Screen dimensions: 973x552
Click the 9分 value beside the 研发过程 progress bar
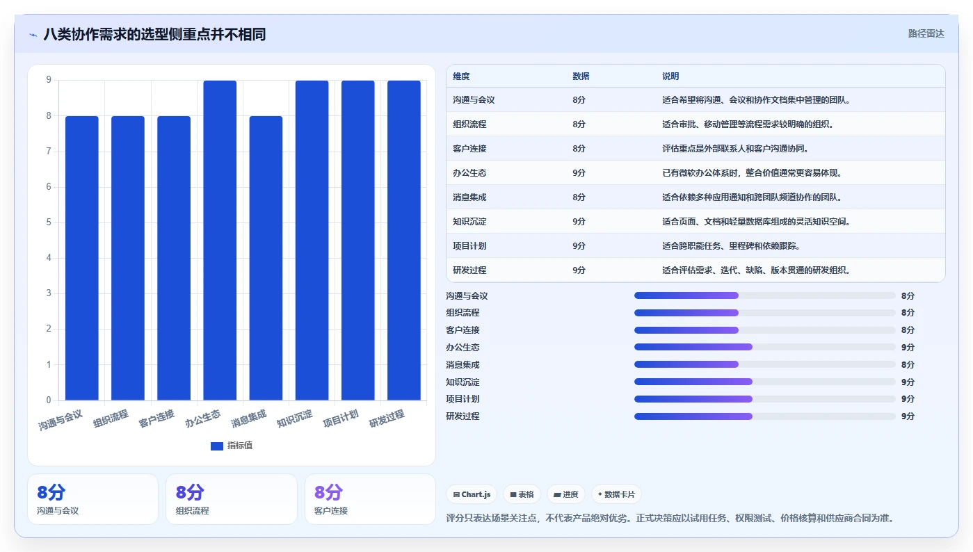(908, 416)
